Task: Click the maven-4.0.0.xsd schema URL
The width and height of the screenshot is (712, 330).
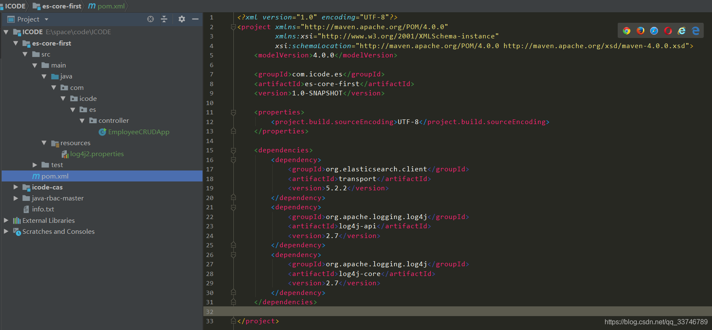Action: [x=594, y=46]
